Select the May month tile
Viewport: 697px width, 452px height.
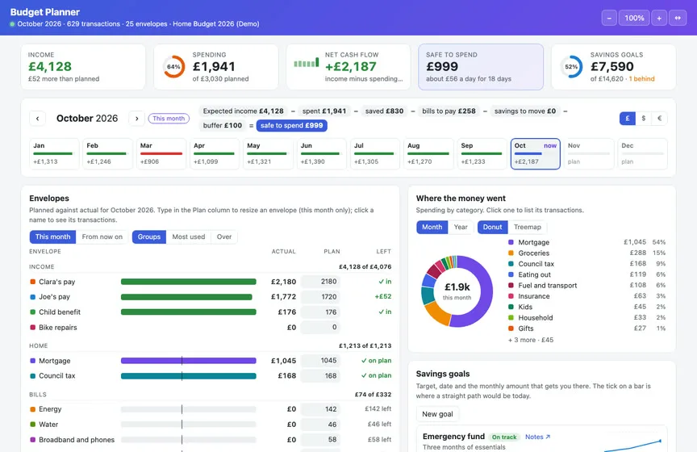(x=268, y=153)
